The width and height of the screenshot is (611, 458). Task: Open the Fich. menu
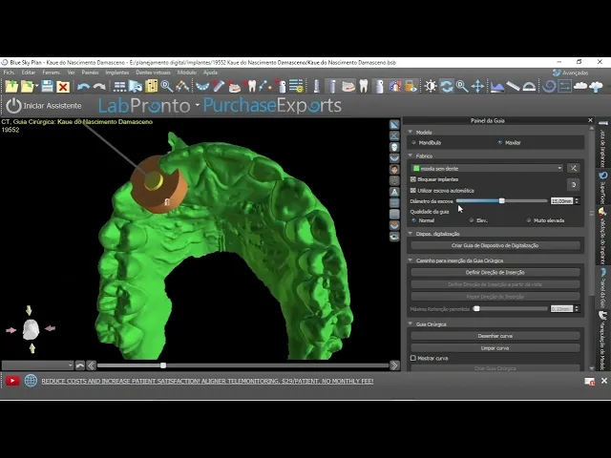pyautogui.click(x=9, y=73)
